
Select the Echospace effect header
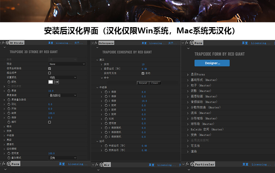tap(106, 43)
